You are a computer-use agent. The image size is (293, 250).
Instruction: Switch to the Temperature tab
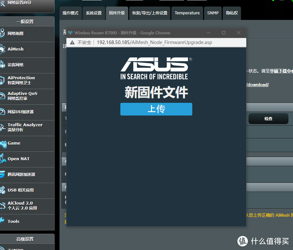click(x=187, y=13)
